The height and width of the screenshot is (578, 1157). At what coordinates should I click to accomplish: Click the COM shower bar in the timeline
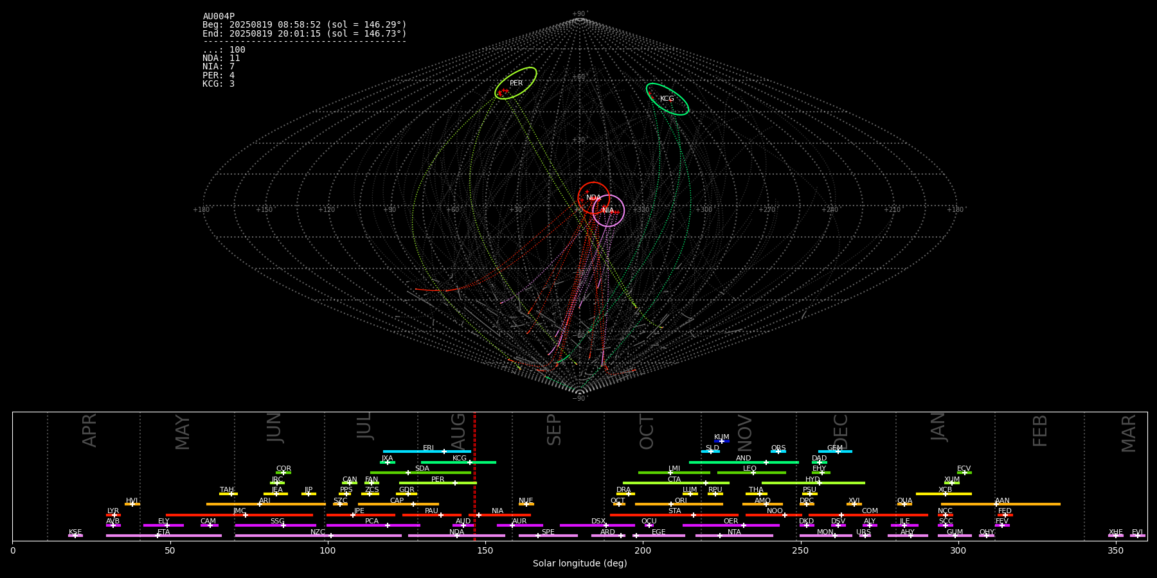868,515
